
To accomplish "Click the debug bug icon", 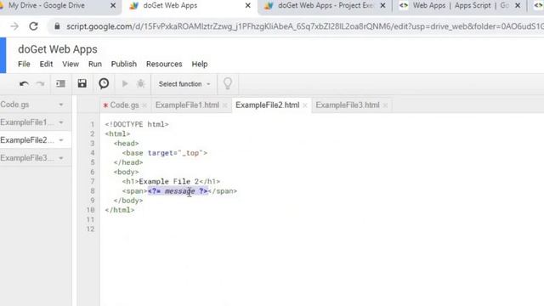I will point(141,83).
